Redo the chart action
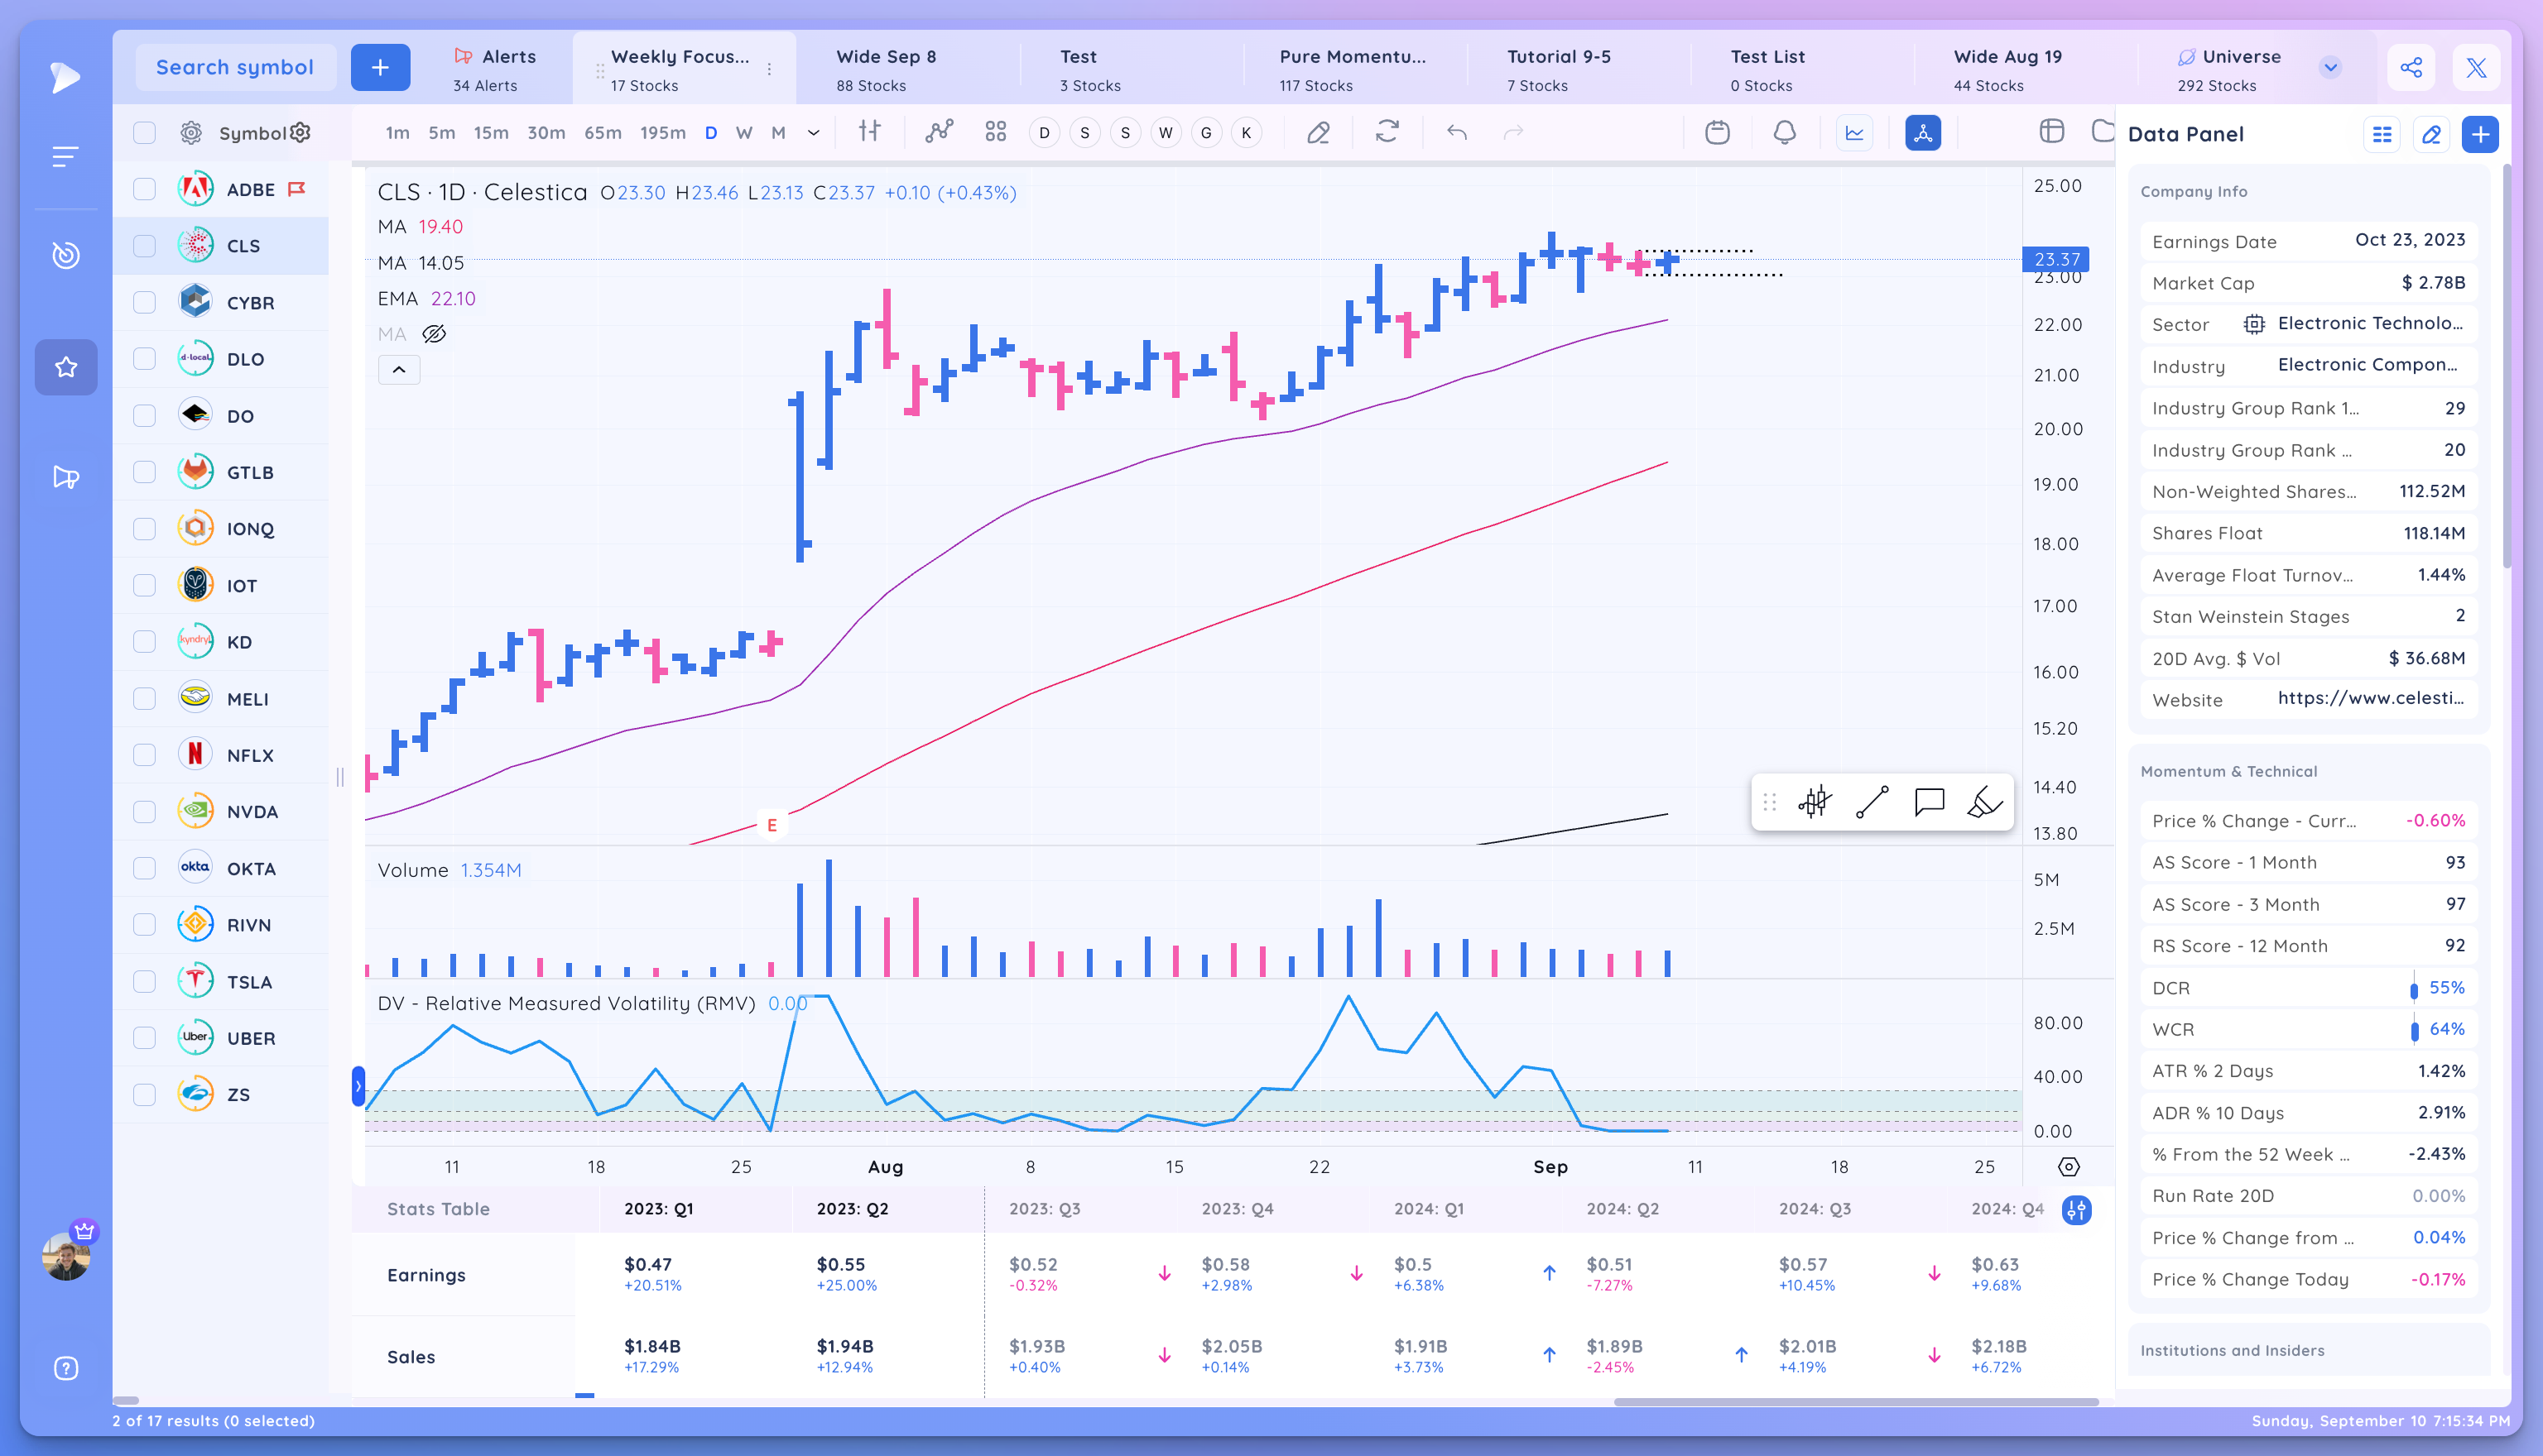The image size is (2543, 1456). pyautogui.click(x=1513, y=132)
